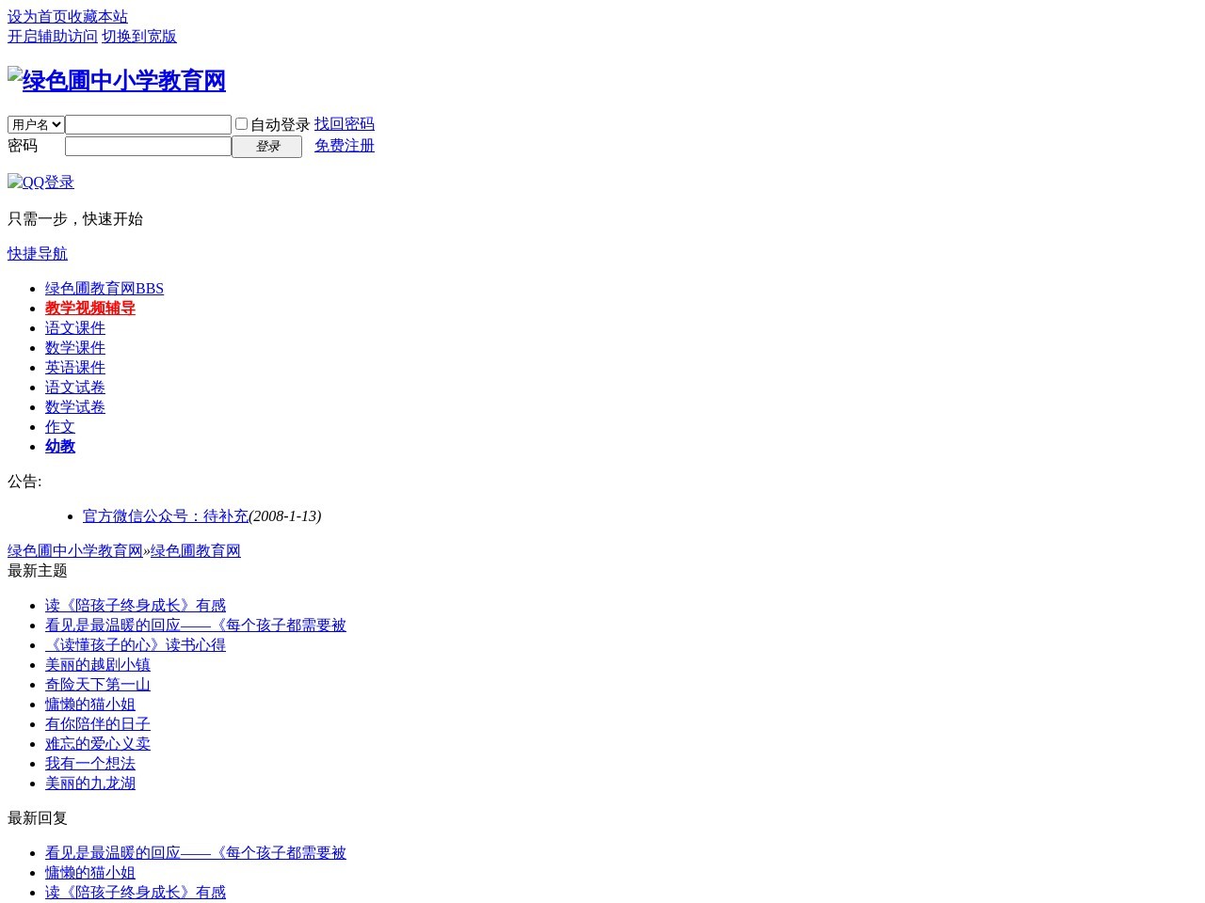The height and width of the screenshot is (903, 1205).
Task: Go to 绿色圃教育网BBS menu item
Action: pyautogui.click(x=104, y=289)
